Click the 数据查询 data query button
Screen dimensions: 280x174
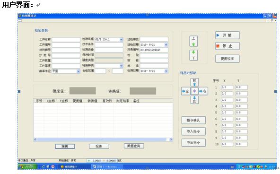point(134,146)
